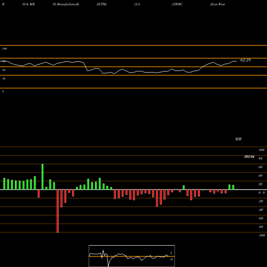The height and width of the screenshot is (267, 267).
Task: Click the 'SI MunafaSutraR' header text
Action: tap(66, 4)
